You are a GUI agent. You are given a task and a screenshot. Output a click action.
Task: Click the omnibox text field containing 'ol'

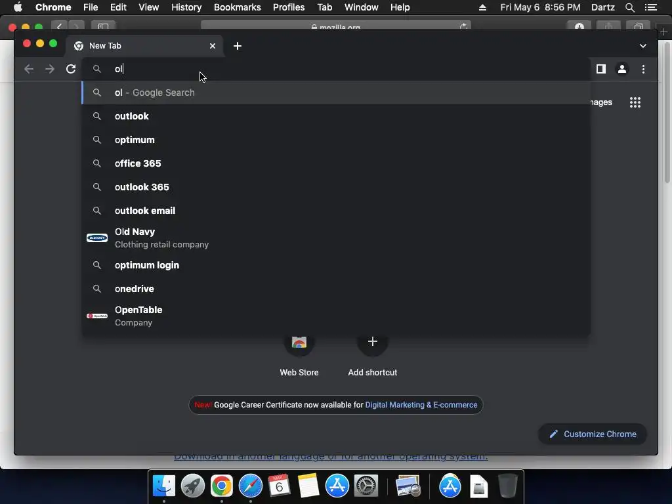coord(336,69)
